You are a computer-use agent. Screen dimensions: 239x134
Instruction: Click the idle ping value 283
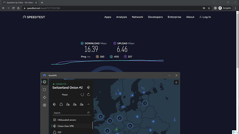pos(102,57)
